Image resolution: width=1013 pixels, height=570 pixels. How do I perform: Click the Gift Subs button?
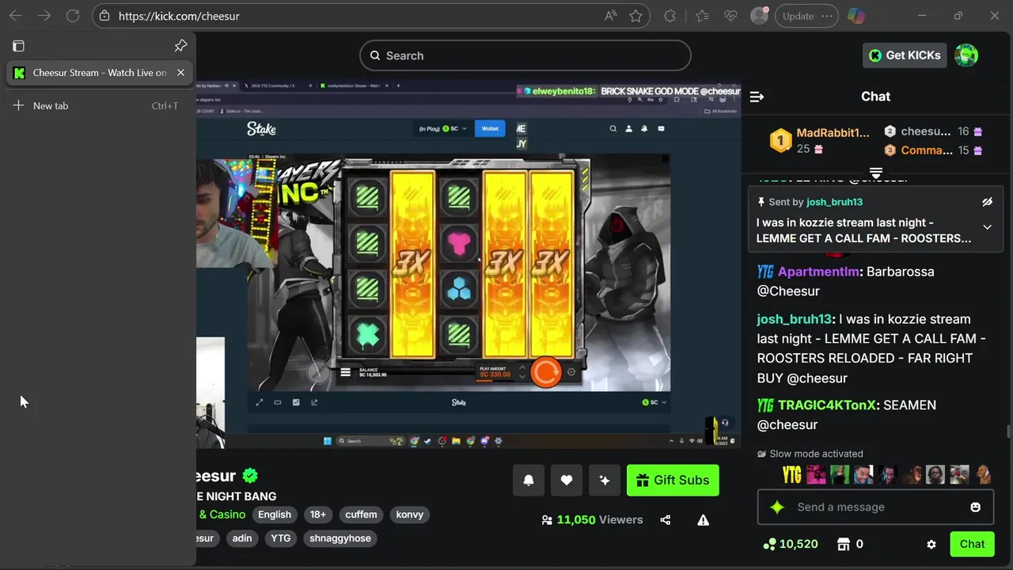click(673, 480)
